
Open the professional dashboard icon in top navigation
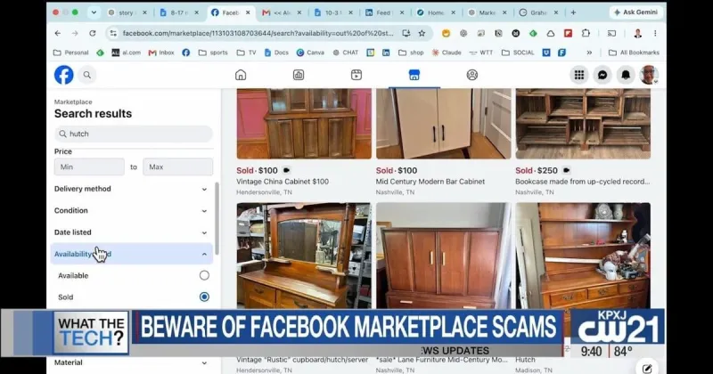click(x=299, y=75)
